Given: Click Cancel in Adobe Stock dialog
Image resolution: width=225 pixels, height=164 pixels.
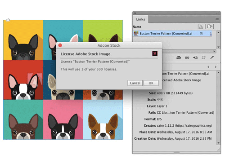Looking at the screenshot, I should (x=135, y=83).
